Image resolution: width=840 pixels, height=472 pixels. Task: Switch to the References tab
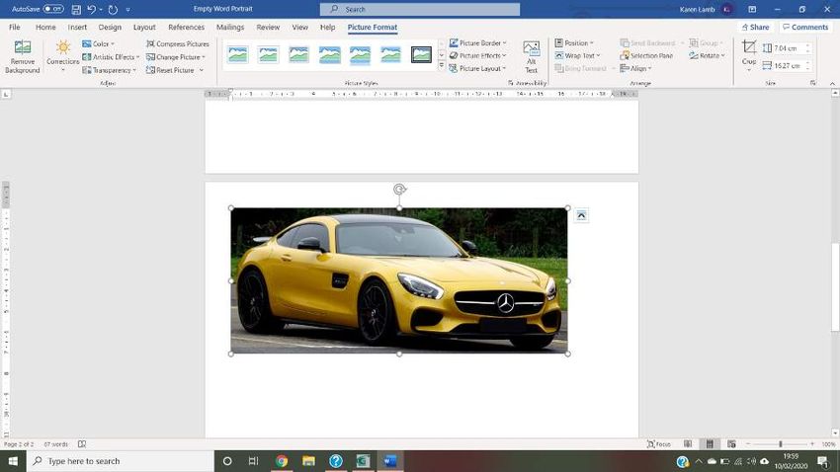point(187,27)
